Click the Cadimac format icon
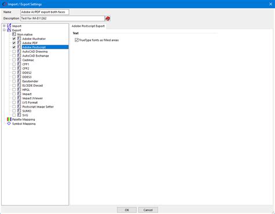Image resolution: width=275 pixels, height=214 pixels. tap(19, 60)
